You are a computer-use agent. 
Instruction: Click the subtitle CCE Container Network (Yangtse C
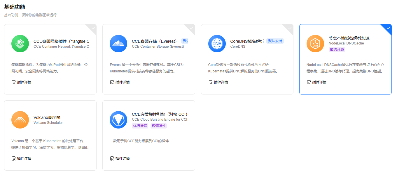[x=62, y=47]
